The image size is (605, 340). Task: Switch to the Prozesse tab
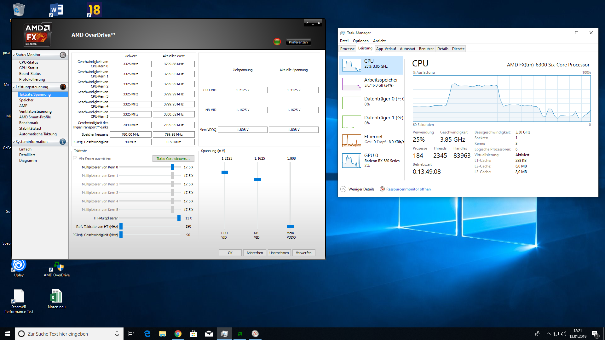pos(347,49)
